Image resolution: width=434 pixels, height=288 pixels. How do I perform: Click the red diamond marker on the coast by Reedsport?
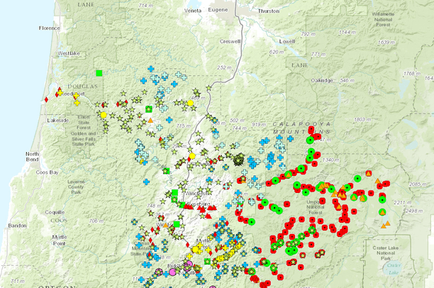[x=47, y=99]
